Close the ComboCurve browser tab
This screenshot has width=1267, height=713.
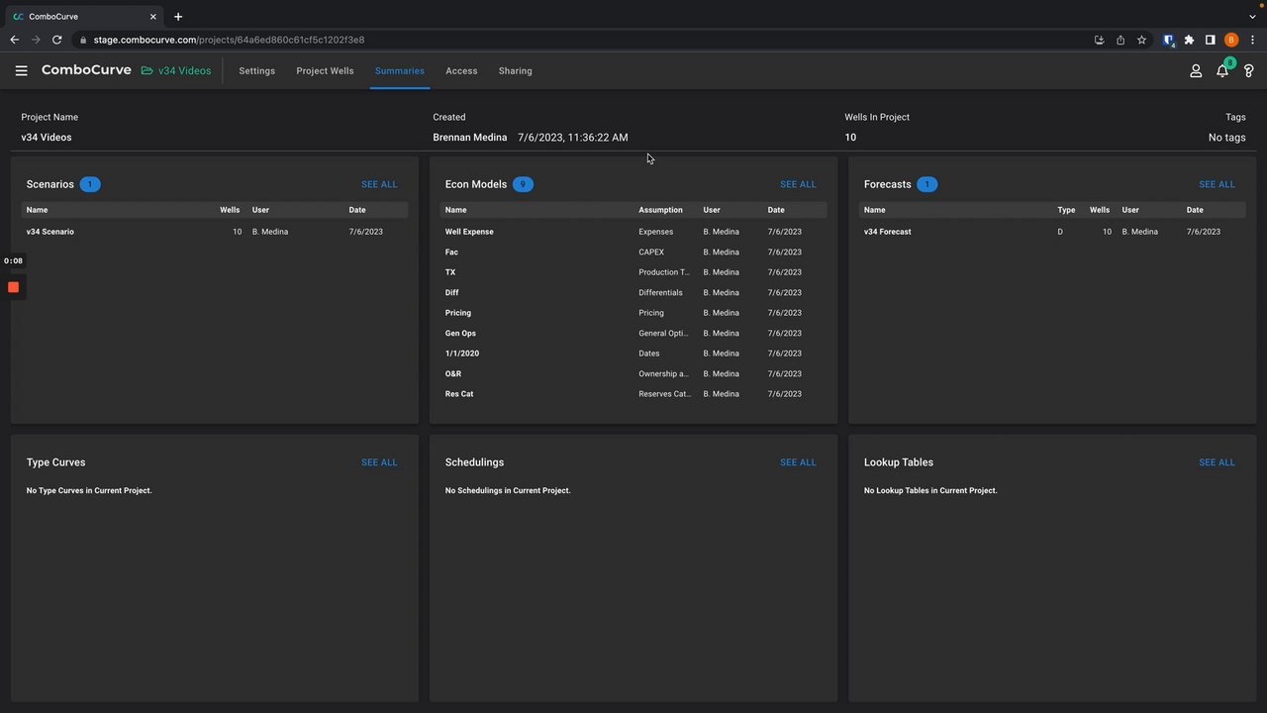151,17
